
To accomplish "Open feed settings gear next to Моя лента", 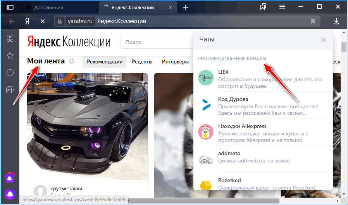I will click(x=71, y=61).
